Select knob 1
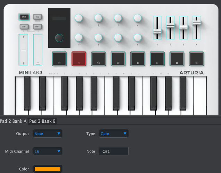This screenshot has height=173, width=221. coord(79,18)
